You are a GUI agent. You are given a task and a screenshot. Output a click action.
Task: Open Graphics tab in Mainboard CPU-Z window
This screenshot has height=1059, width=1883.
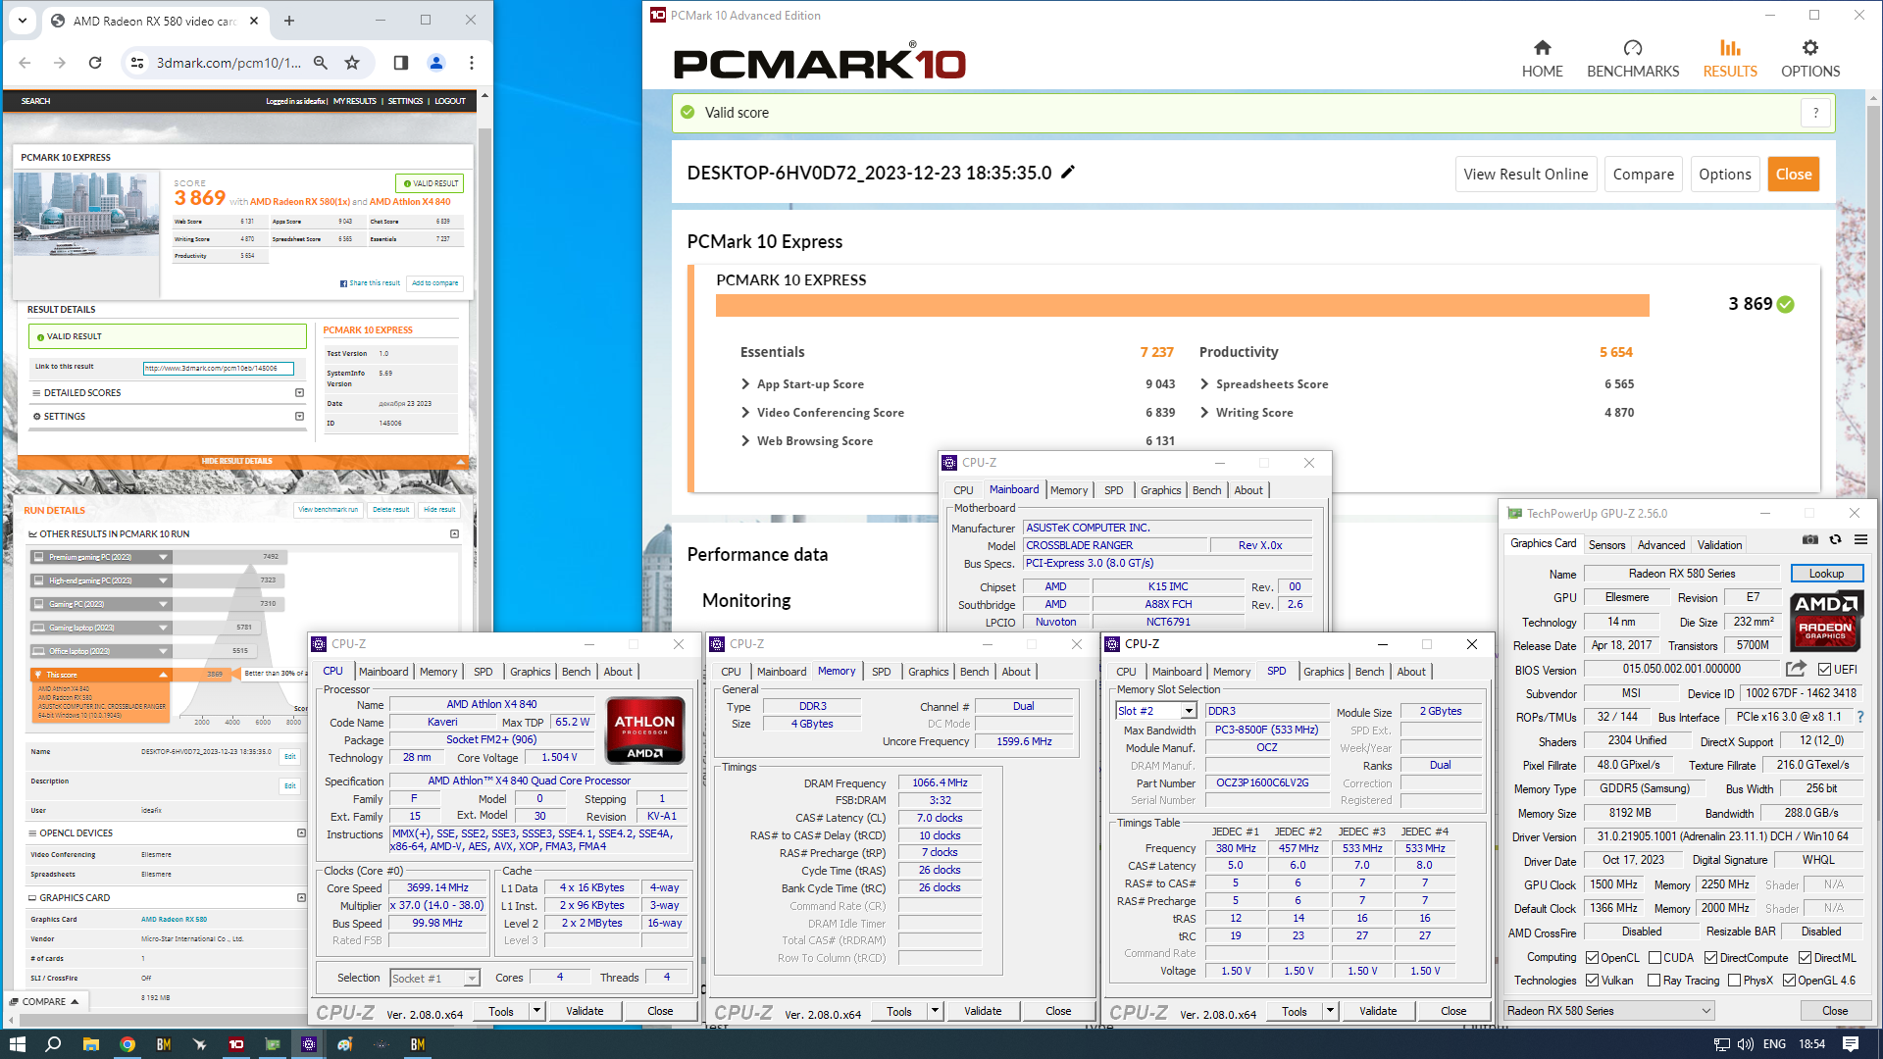coord(1160,490)
